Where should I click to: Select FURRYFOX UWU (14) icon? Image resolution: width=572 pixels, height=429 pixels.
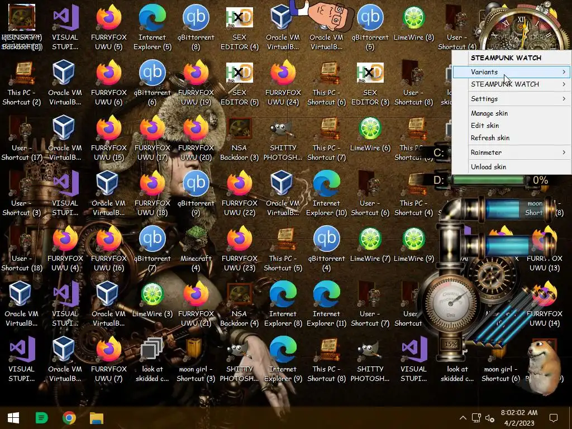pyautogui.click(x=544, y=304)
